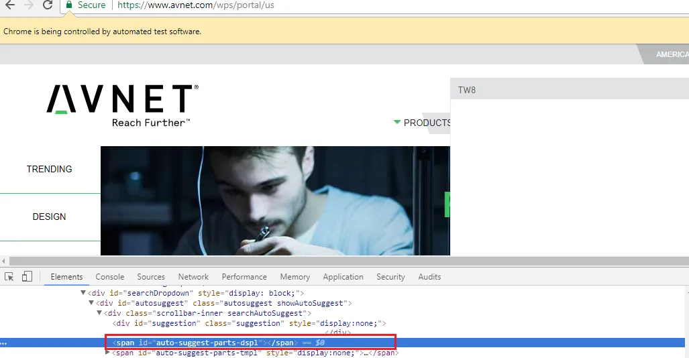Click the browser back arrow

pyautogui.click(x=9, y=5)
